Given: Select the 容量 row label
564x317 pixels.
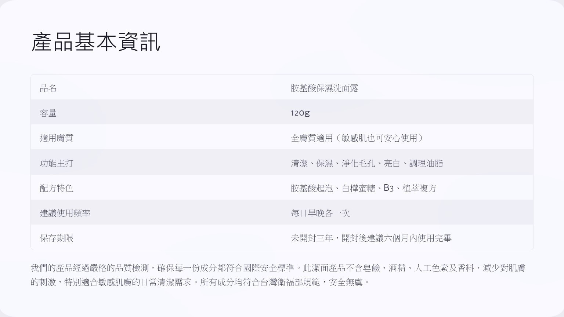Looking at the screenshot, I should (48, 113).
